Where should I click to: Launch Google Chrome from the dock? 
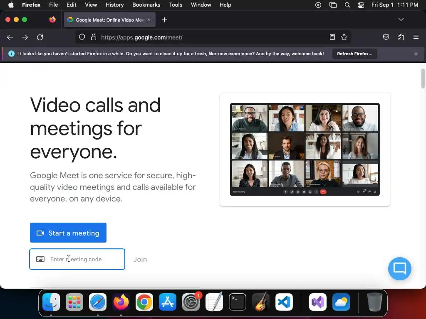(x=144, y=302)
